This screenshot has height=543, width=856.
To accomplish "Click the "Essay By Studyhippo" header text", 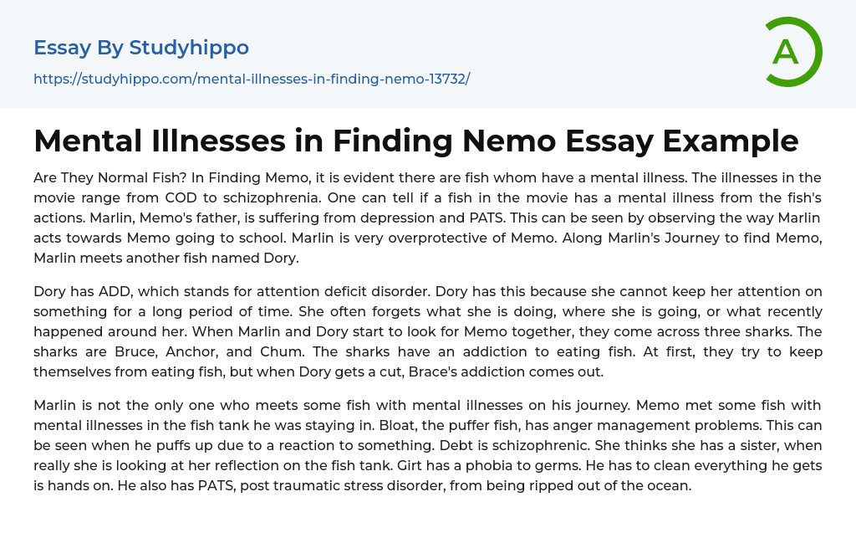I will (141, 48).
